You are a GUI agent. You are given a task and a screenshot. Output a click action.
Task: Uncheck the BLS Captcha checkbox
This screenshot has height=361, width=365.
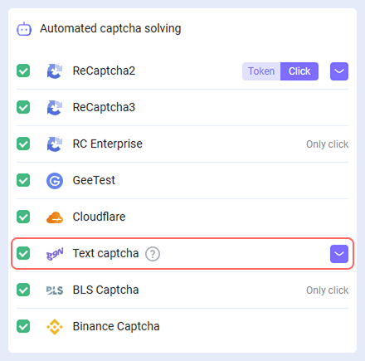23,290
